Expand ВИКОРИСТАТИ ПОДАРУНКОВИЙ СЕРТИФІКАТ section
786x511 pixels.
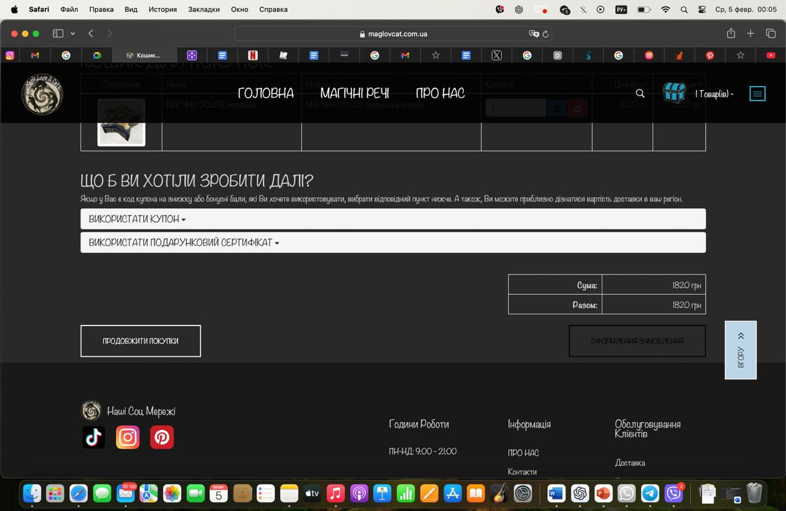pyautogui.click(x=184, y=243)
